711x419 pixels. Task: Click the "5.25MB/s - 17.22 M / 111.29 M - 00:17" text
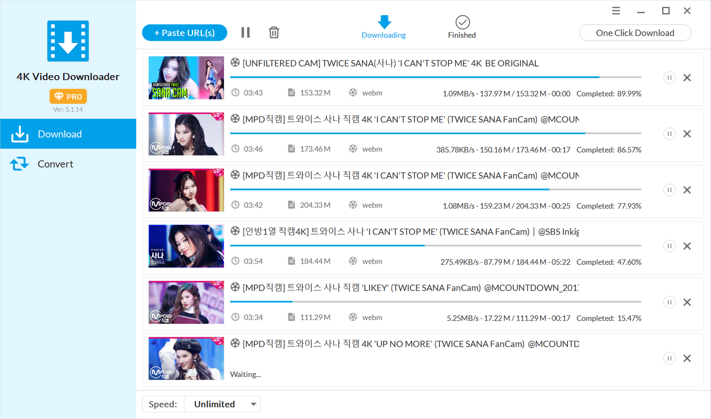point(508,318)
